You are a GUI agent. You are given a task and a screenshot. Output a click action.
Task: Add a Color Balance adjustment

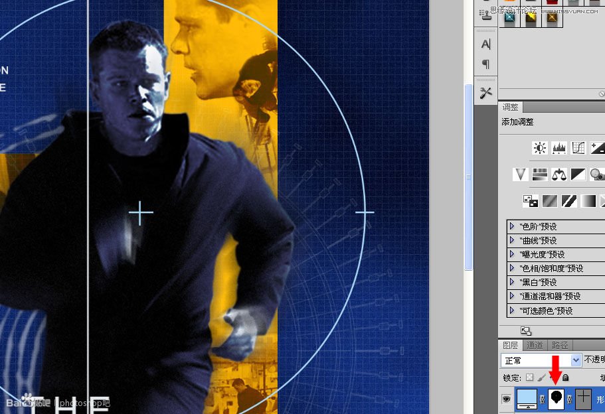pos(559,174)
